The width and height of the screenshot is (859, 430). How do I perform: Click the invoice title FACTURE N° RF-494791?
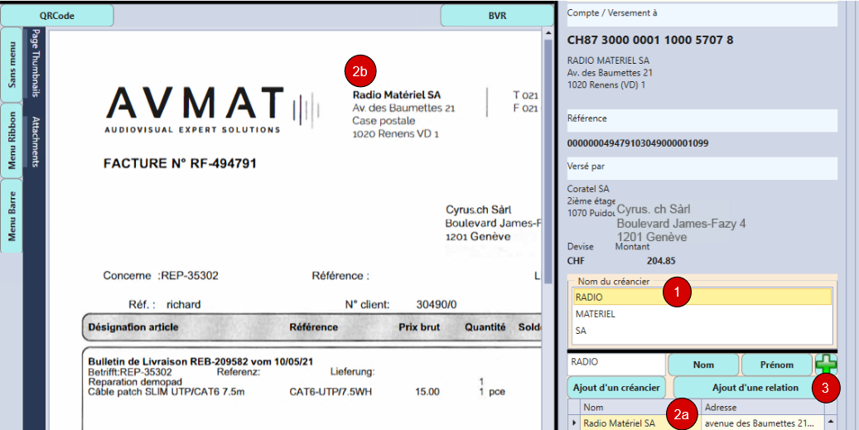(x=180, y=163)
